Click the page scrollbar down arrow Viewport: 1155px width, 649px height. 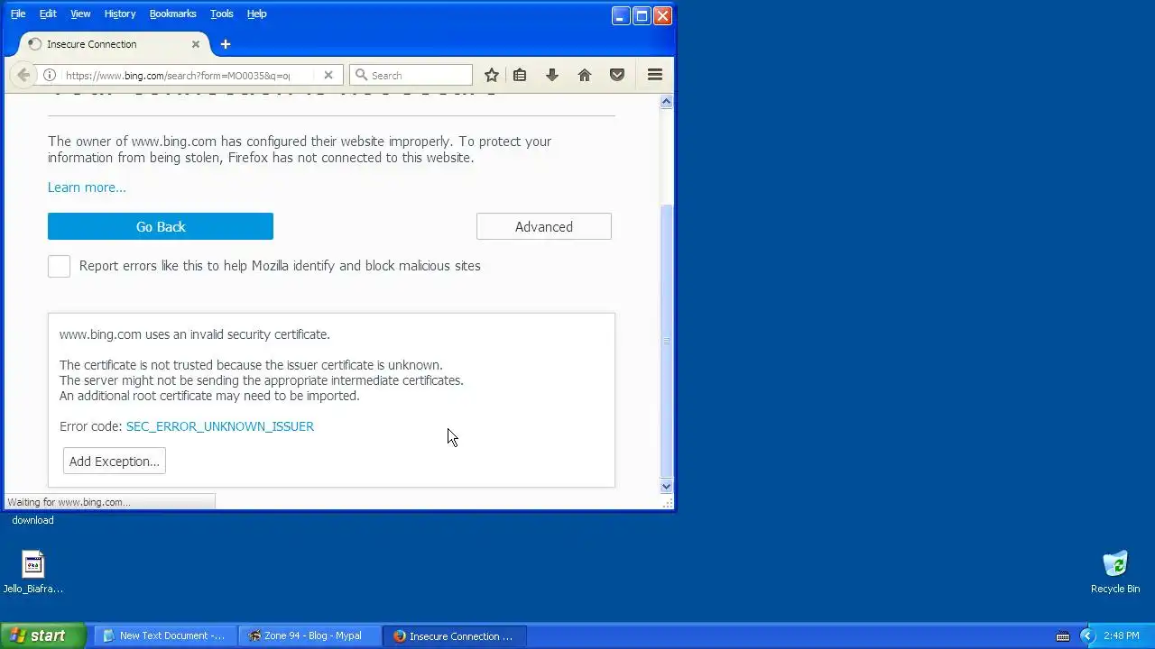click(667, 487)
